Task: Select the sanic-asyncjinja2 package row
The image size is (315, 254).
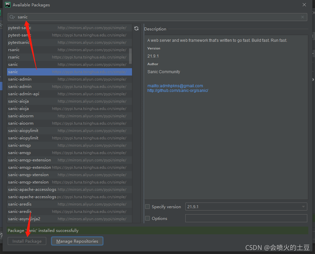Action: coord(69,219)
